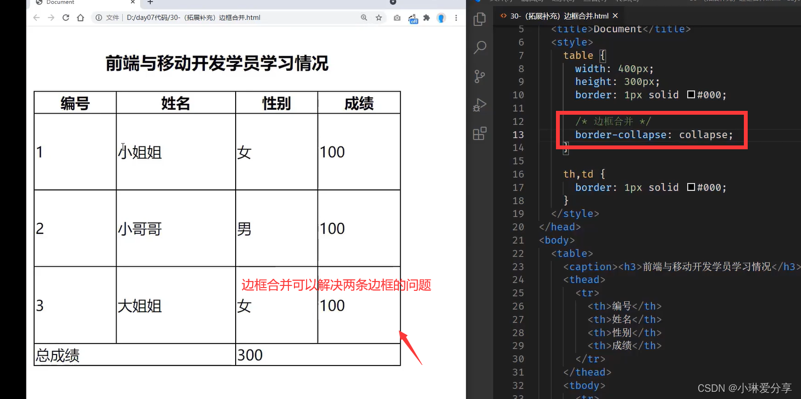Show site info for the local file
801x399 pixels.
pos(99,18)
